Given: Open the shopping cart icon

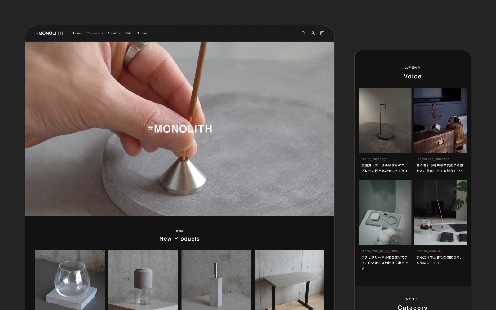Looking at the screenshot, I should click(322, 33).
